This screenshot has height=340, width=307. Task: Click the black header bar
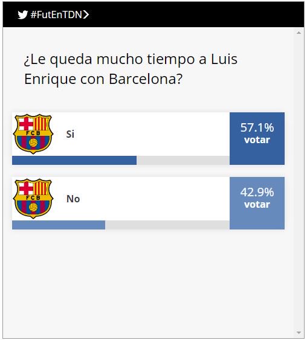coord(153,14)
